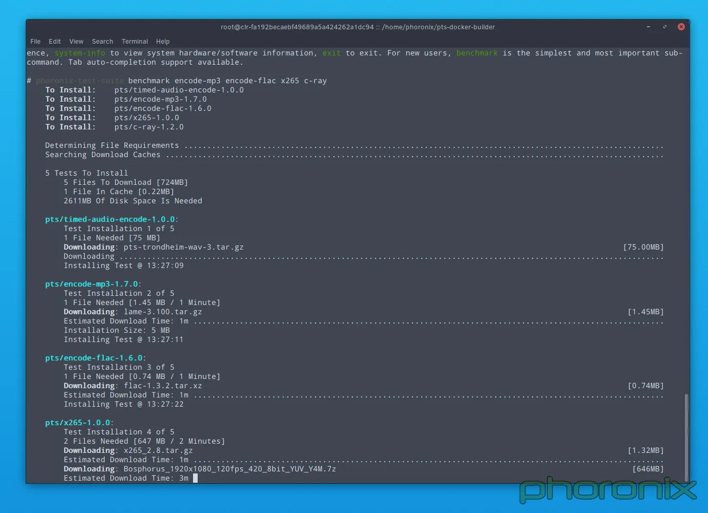This screenshot has width=708, height=513.
Task: Click '2 Files Needed [647 MB / 2 Minutes]'
Action: 144,441
